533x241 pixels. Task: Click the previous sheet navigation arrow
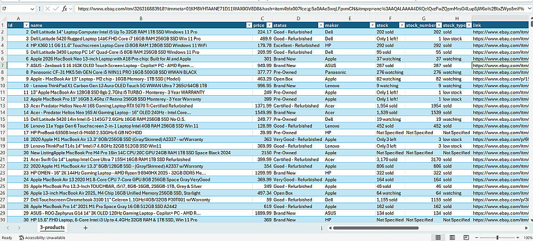point(9,228)
